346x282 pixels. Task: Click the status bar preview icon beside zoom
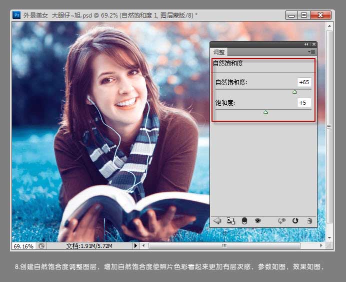tap(41, 246)
